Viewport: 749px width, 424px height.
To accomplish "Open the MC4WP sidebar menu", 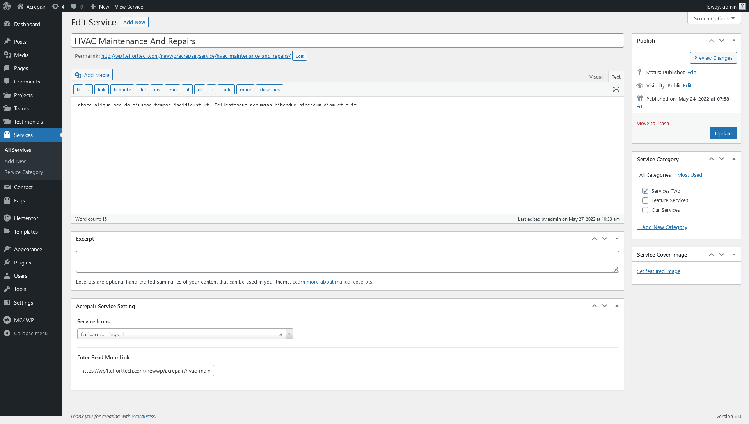I will 24,320.
